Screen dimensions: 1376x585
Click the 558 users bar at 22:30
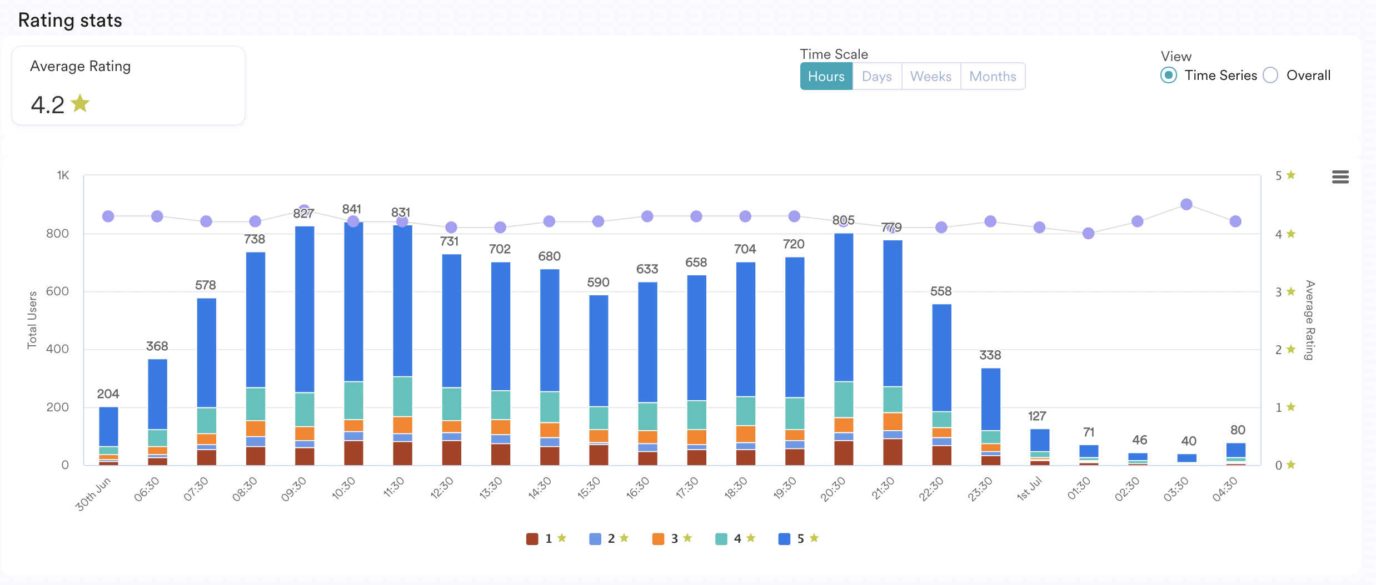pos(941,385)
